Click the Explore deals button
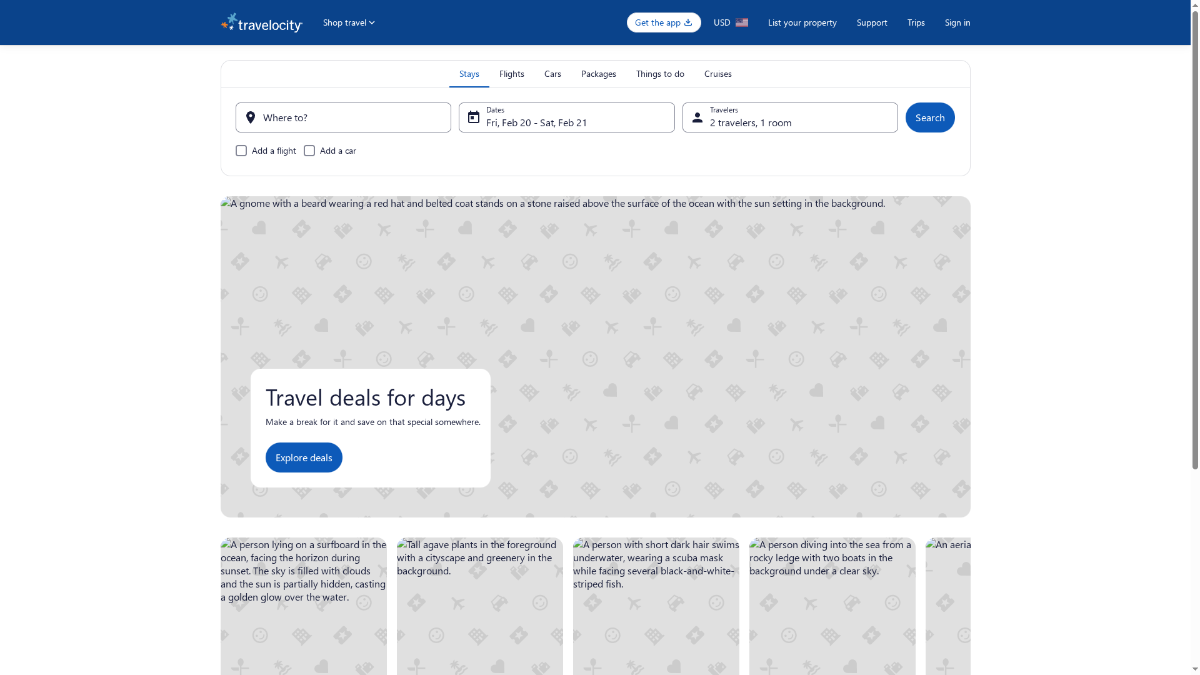This screenshot has width=1200, height=675. [x=304, y=457]
